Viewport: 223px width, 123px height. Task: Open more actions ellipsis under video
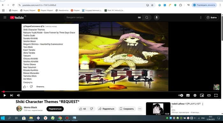[x=140, y=109]
